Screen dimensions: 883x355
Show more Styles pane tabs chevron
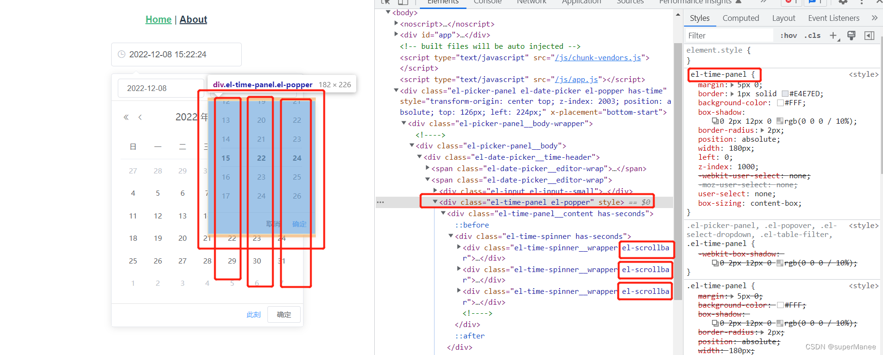click(x=874, y=18)
